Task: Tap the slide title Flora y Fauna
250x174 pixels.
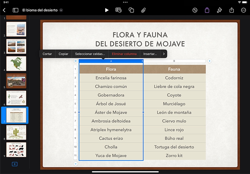Action: pyautogui.click(x=140, y=39)
